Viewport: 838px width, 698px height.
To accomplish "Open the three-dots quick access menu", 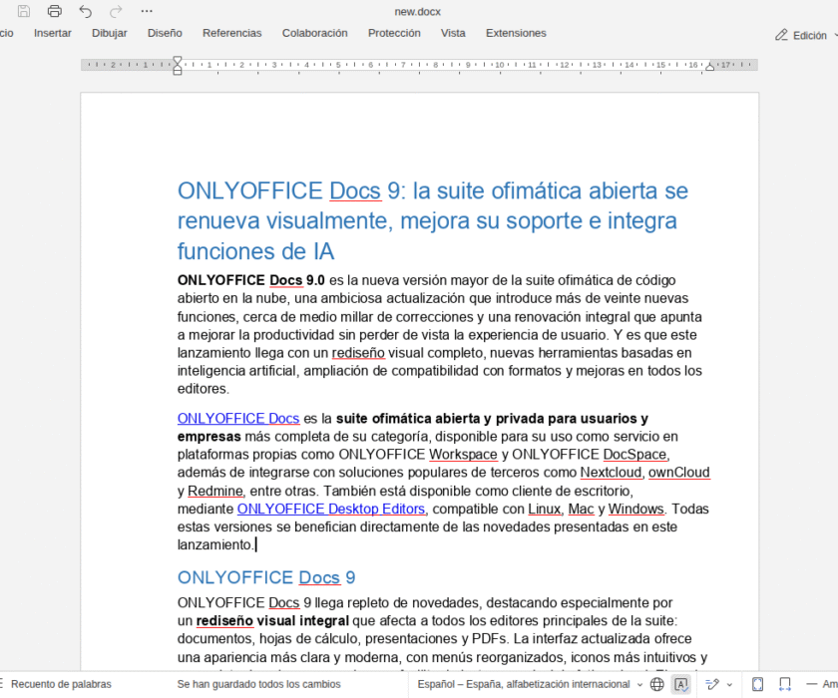I will point(147,11).
